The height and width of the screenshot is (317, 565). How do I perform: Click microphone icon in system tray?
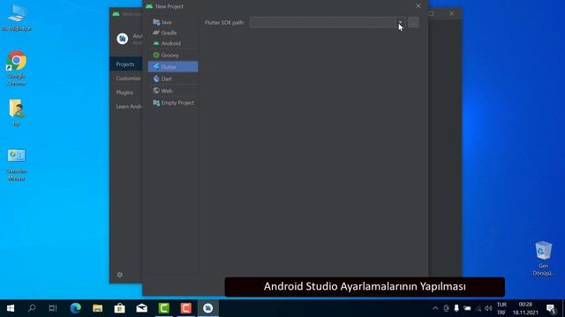coord(456,308)
